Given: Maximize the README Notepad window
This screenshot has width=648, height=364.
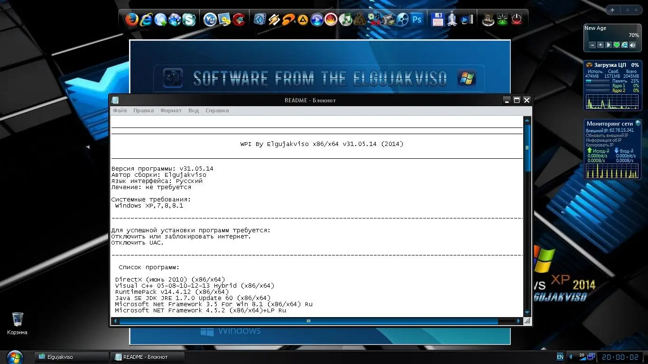Looking at the screenshot, I should [x=517, y=100].
